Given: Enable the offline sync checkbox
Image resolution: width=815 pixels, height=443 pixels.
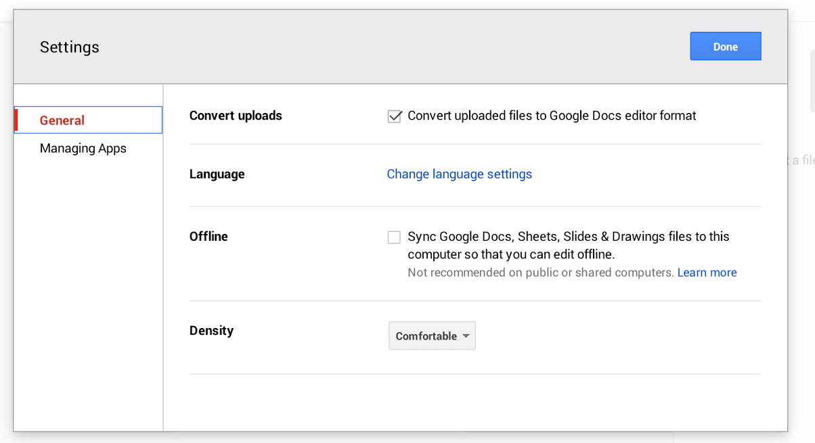Looking at the screenshot, I should pos(394,237).
